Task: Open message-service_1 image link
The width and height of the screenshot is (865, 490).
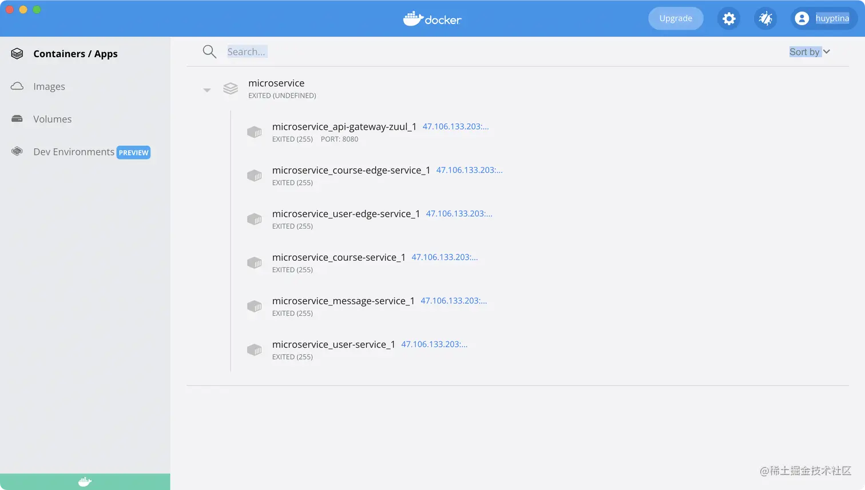Action: point(454,300)
